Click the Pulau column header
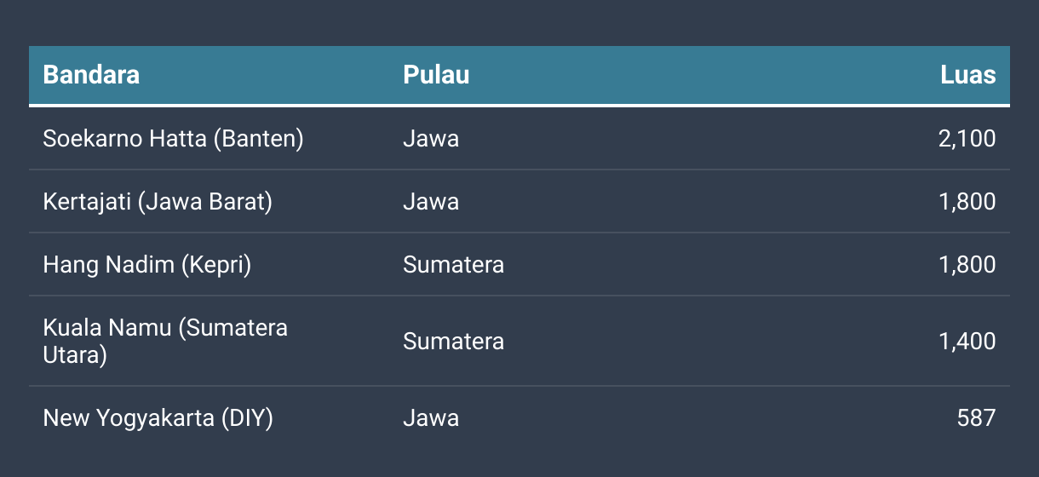Image resolution: width=1039 pixels, height=477 pixels. (436, 75)
